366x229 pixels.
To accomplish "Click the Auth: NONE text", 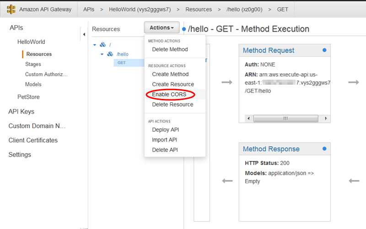I will click(x=260, y=65).
